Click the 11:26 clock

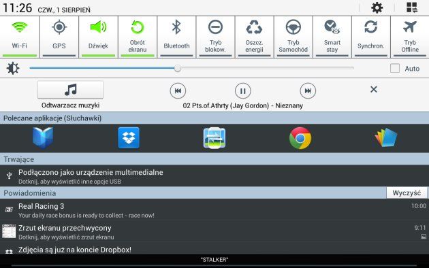[17, 8]
